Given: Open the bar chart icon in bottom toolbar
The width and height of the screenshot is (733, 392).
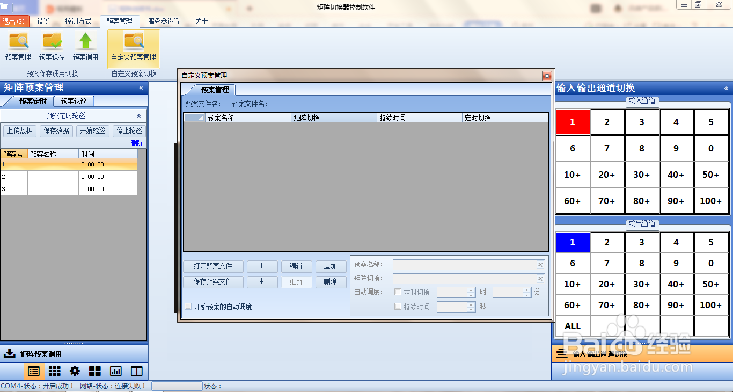Looking at the screenshot, I should 115,371.
